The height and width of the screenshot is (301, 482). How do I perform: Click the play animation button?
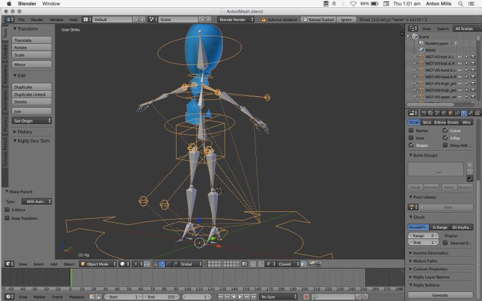[x=240, y=297]
